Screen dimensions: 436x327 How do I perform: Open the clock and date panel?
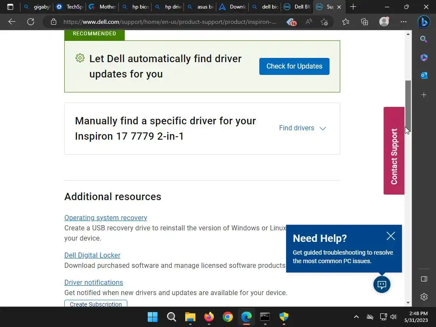[x=416, y=317]
